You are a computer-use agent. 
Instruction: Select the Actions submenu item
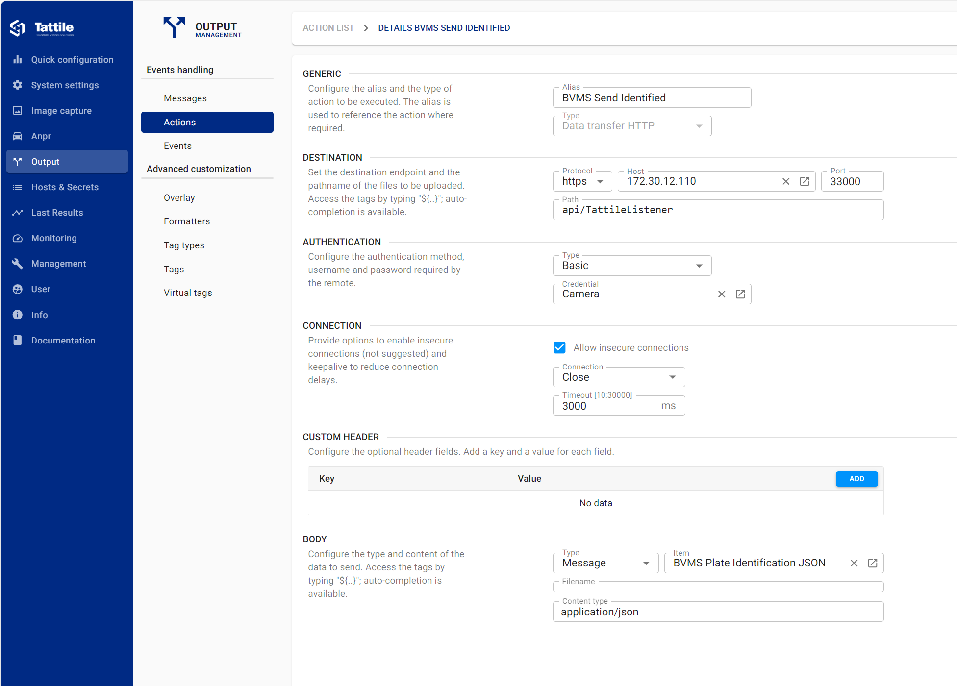[x=207, y=122]
